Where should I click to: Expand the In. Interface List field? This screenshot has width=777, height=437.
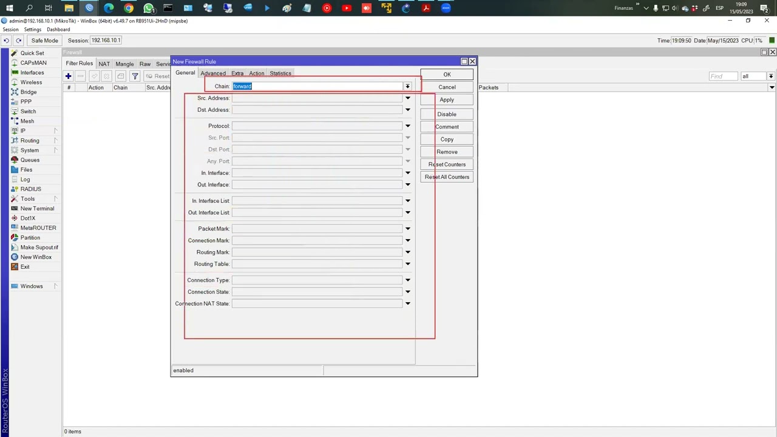(408, 201)
